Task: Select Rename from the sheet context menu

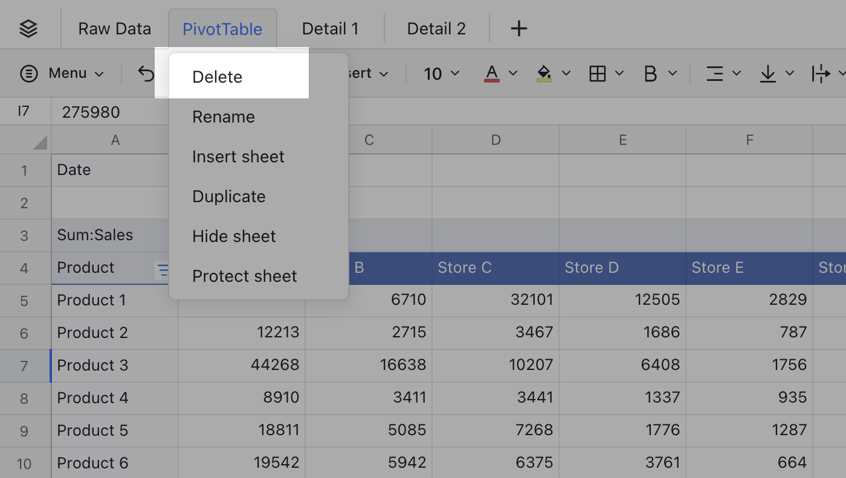Action: pos(223,116)
